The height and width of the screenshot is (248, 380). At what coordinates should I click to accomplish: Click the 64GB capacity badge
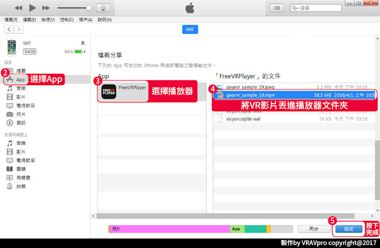[30, 51]
